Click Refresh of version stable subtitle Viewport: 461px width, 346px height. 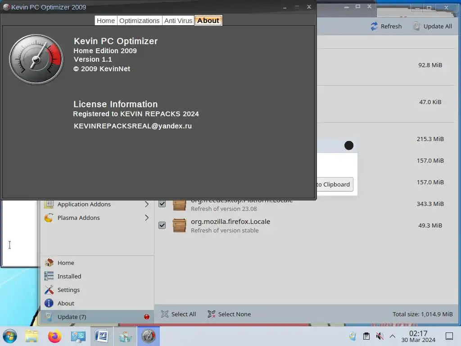225,230
